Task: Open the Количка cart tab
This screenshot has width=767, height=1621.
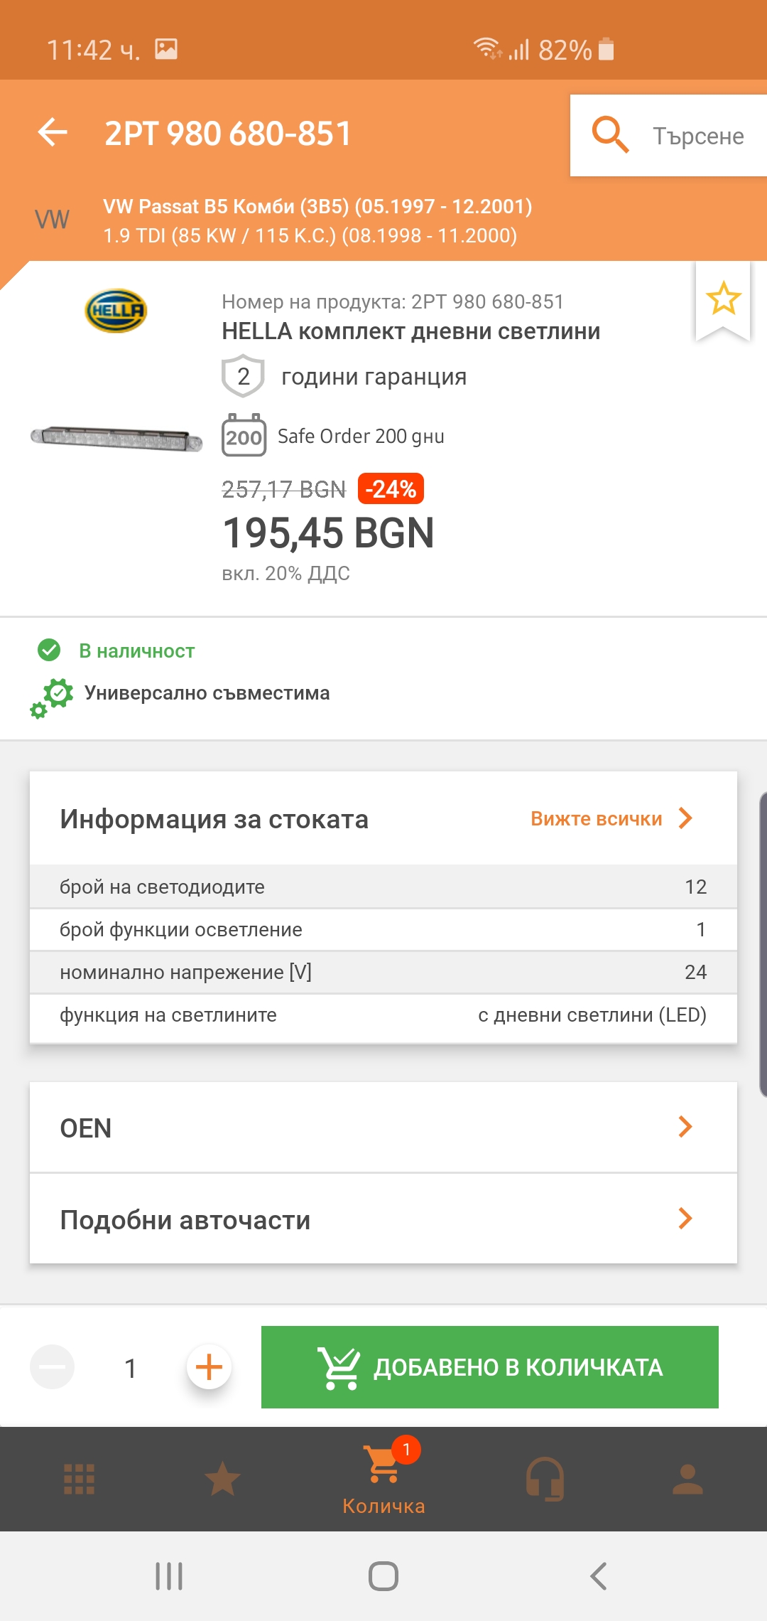Action: [x=383, y=1479]
